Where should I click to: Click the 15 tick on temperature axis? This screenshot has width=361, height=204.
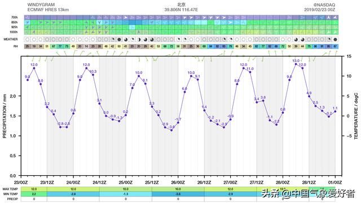pos(349,56)
